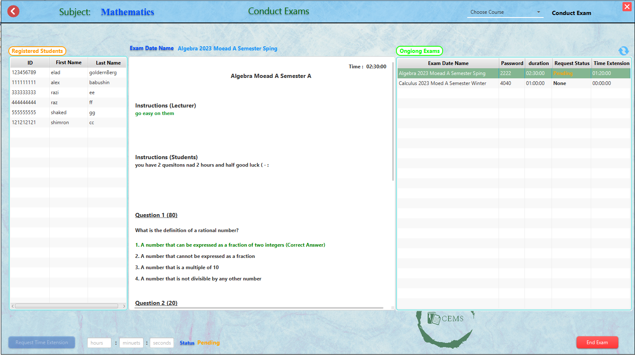The image size is (635, 355).
Task: Refresh the ongoing exams list
Action: click(x=624, y=51)
